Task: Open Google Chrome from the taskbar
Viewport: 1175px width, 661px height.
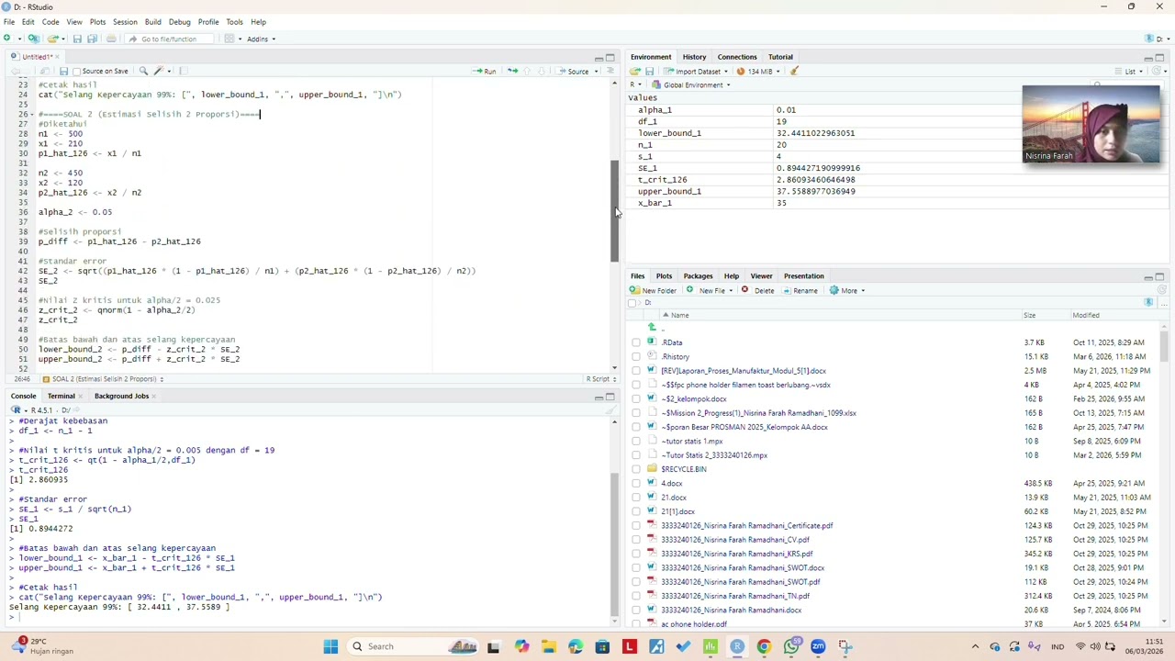Action: pos(764,646)
